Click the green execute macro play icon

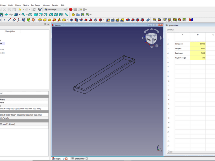click(85, 10)
